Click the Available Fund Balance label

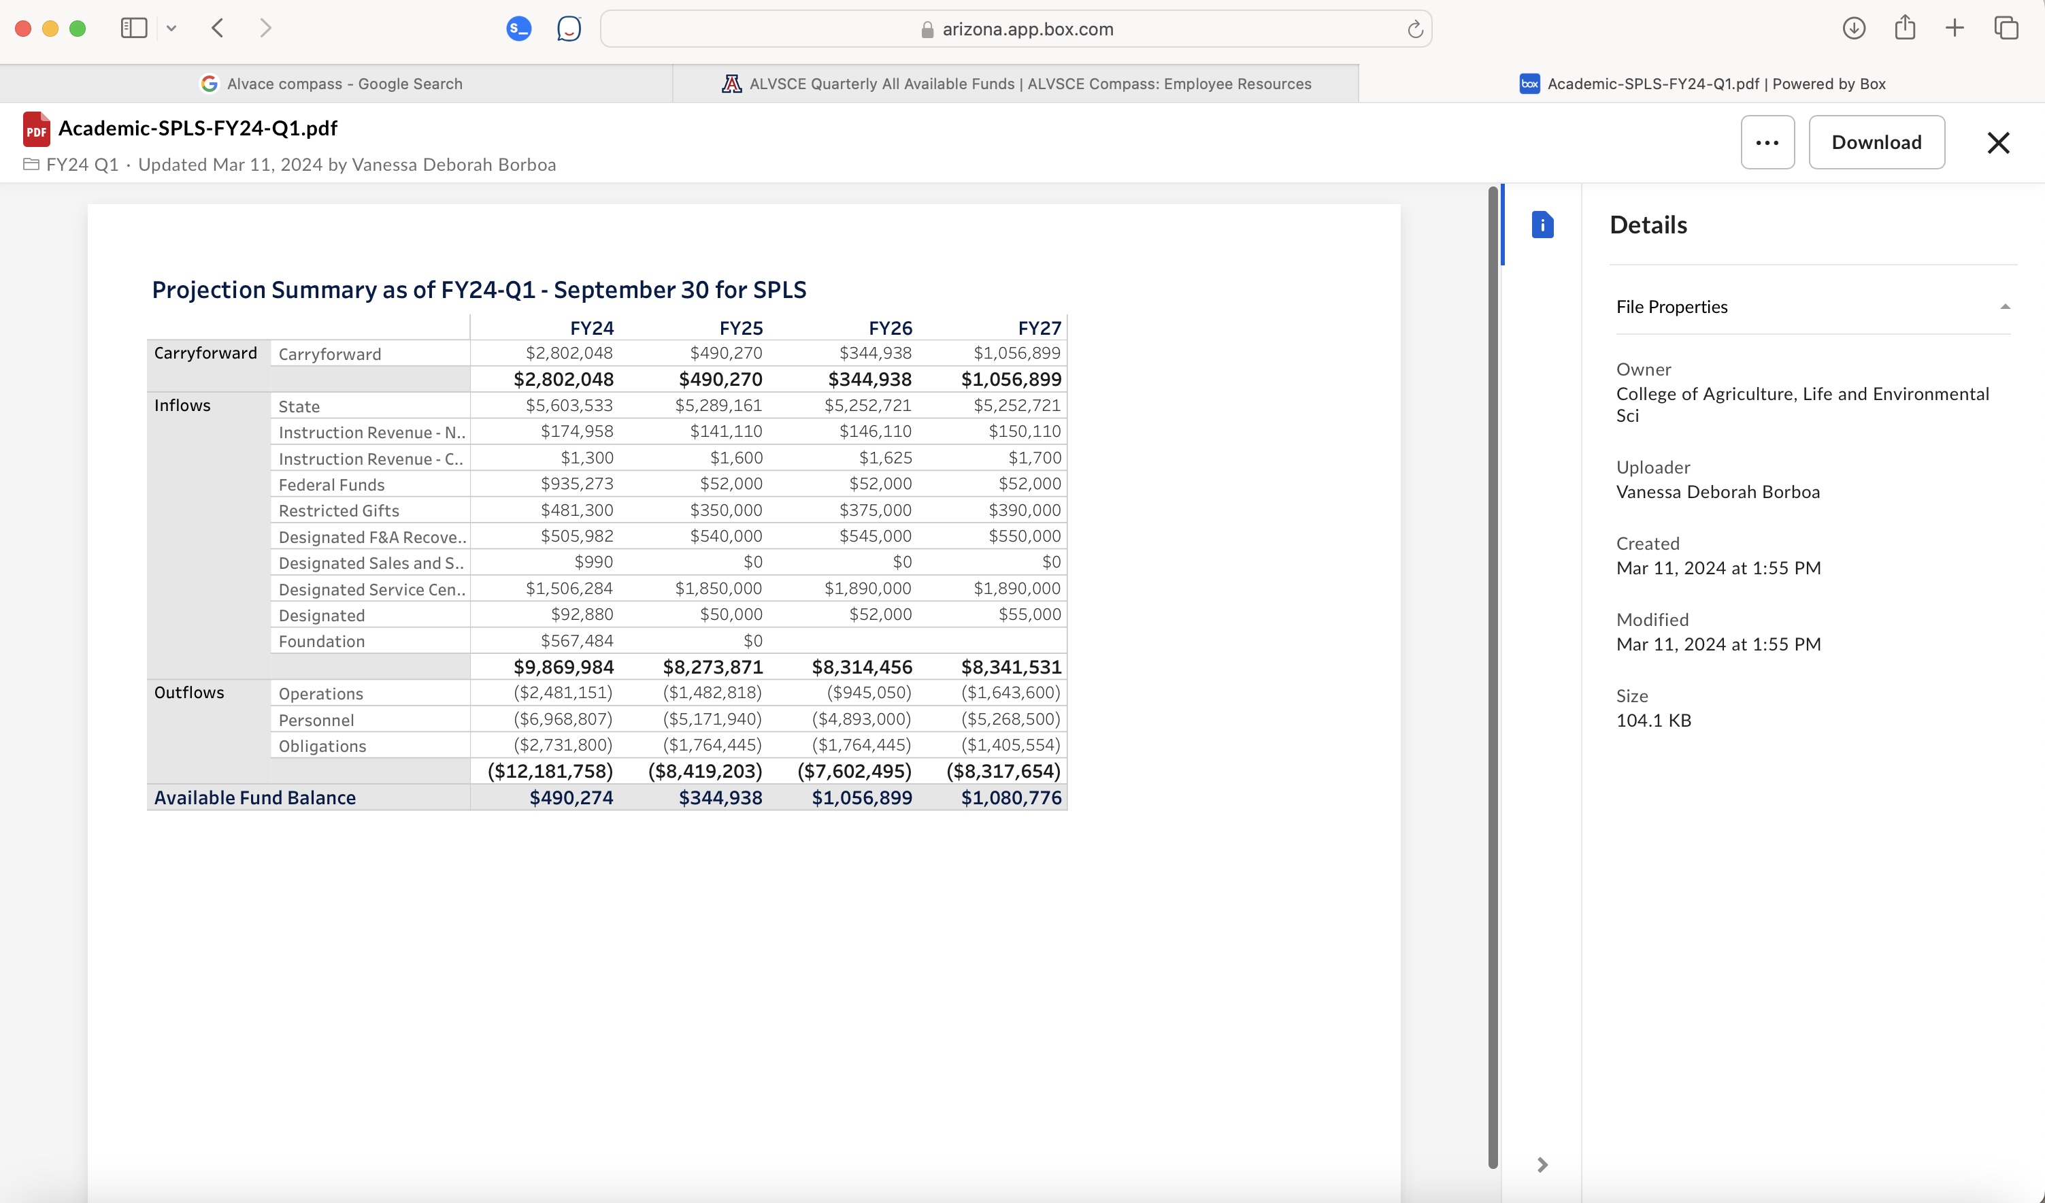255,798
